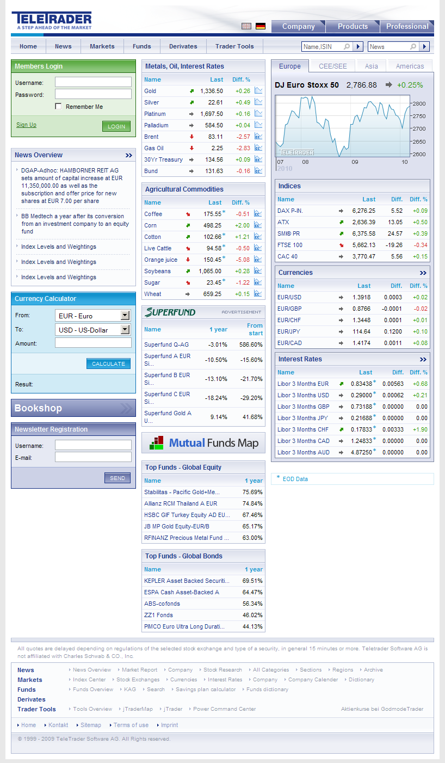Open the Mutual Funds Map banner

click(x=203, y=443)
